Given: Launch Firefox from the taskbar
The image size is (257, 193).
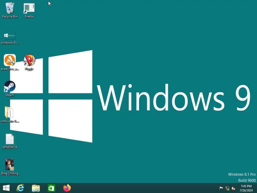Looking at the screenshot, I should [67, 188].
